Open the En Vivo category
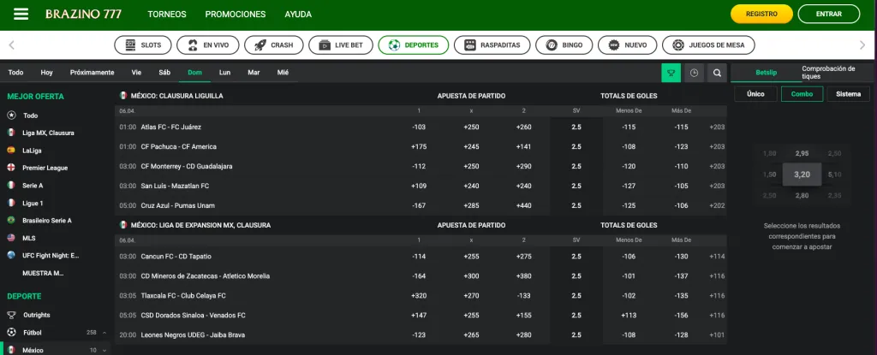877x355 pixels. pos(207,45)
